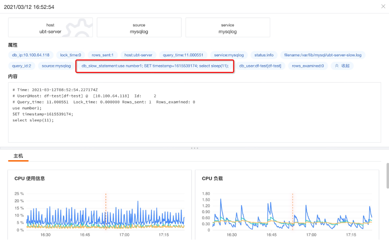Open the source mysqlog card

tap(139, 27)
